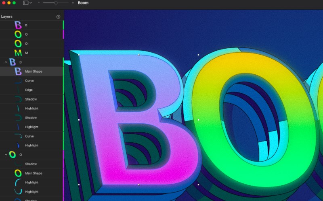
Task: Click middle-left selection handle on canvas
Action: point(79,120)
